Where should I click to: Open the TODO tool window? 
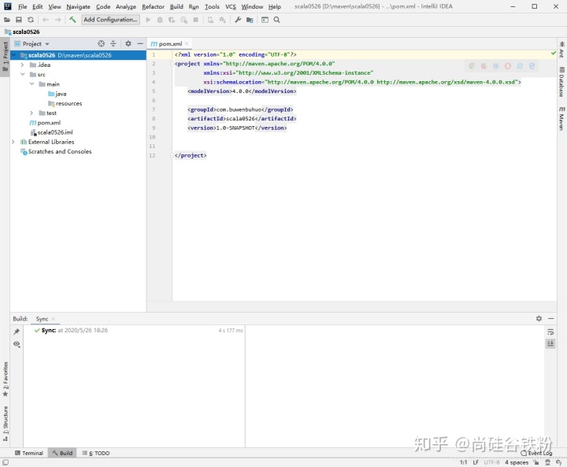(x=95, y=453)
